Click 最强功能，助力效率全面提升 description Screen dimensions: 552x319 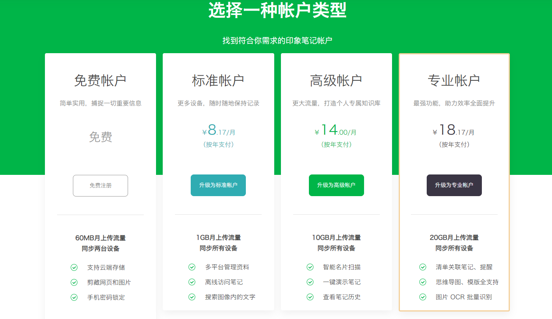pyautogui.click(x=454, y=103)
